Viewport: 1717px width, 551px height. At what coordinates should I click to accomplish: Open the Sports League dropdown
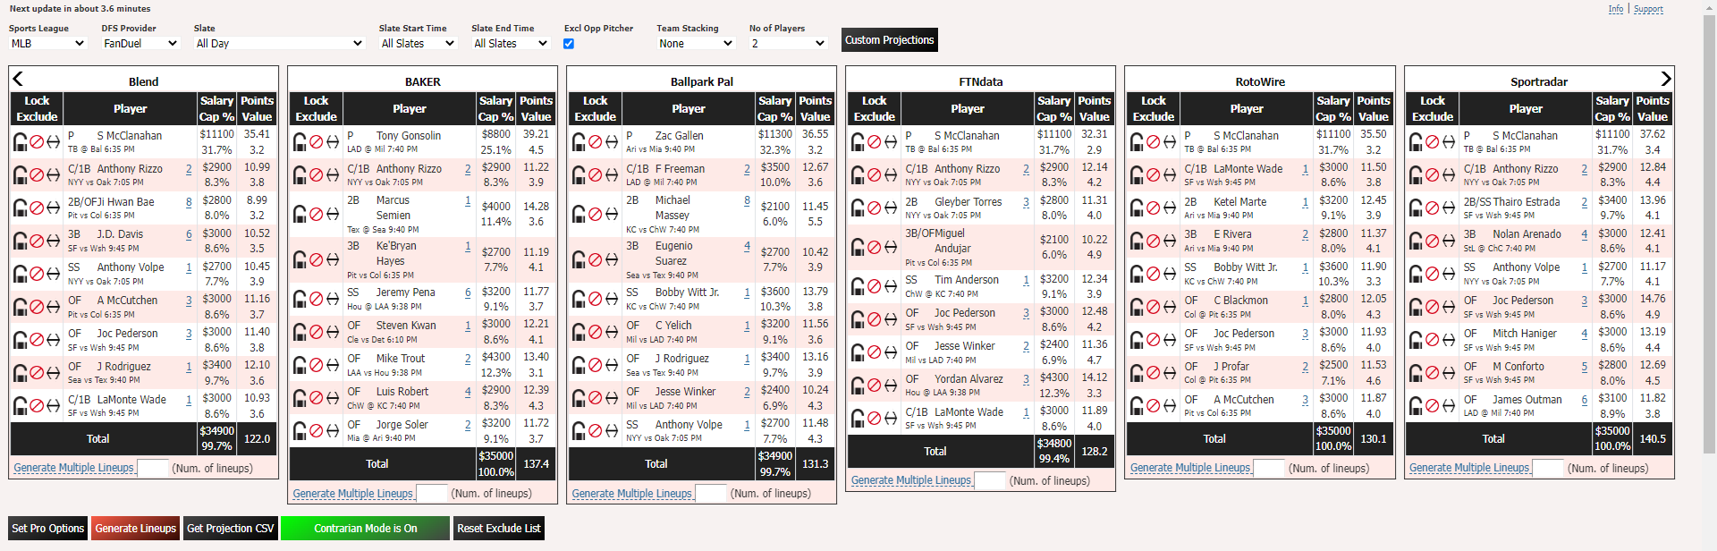point(47,43)
